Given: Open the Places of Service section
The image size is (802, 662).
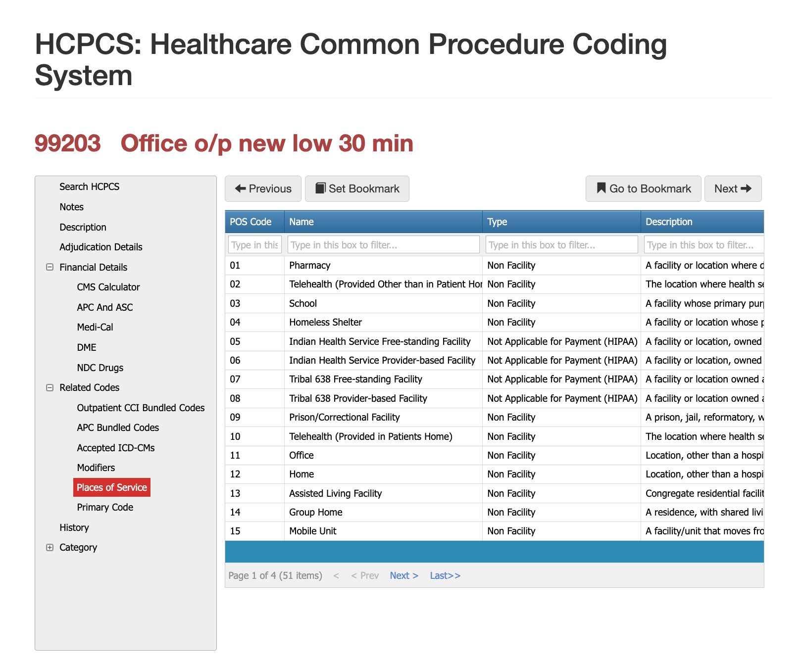Looking at the screenshot, I should pyautogui.click(x=112, y=487).
